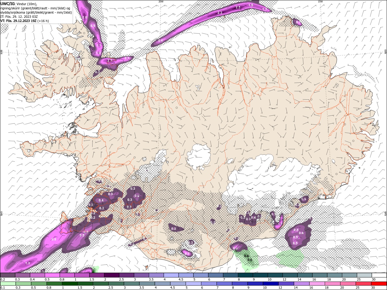Click lower legend swatch between 18 and 20
Viewport: 387px width, 290px height.
pos(333,284)
